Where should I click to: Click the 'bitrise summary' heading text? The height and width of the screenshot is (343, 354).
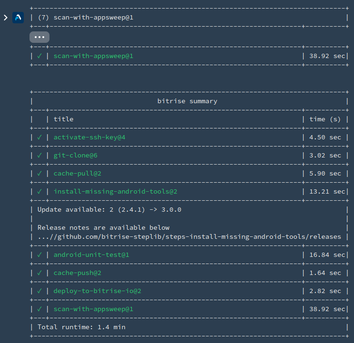coord(187,101)
